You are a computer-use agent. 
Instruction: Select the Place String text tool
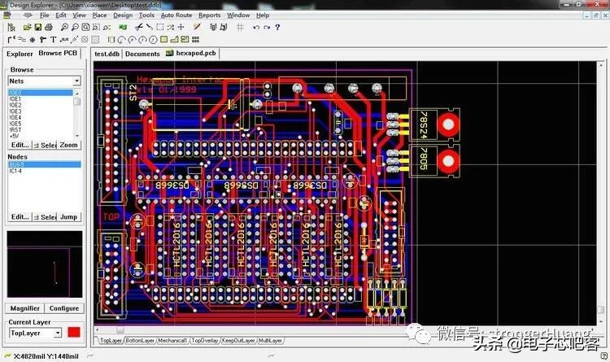(x=53, y=39)
